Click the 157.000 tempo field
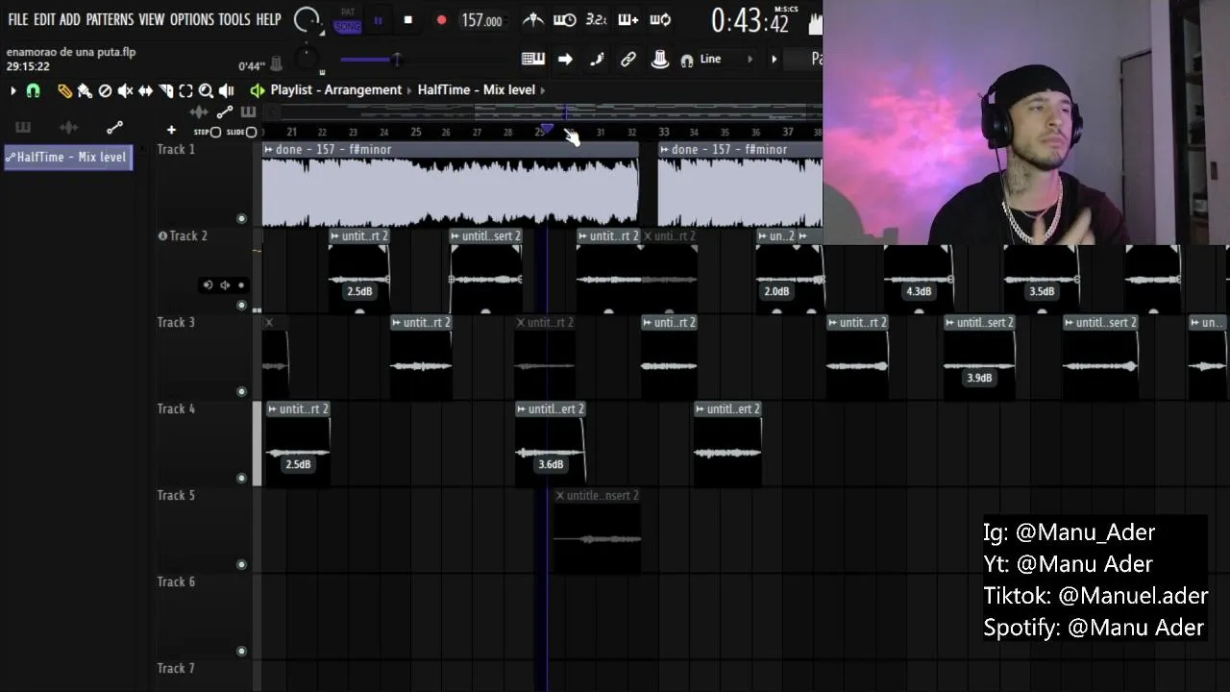This screenshot has height=692, width=1230. click(x=482, y=20)
